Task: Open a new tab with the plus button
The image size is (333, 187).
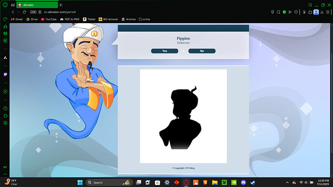Action: click(x=60, y=5)
